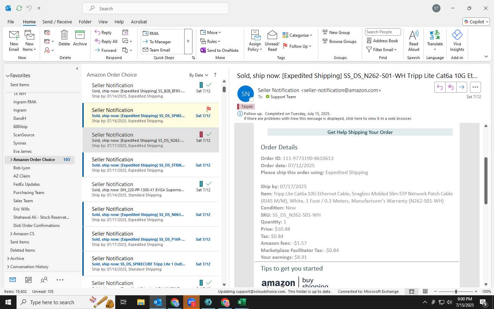The height and width of the screenshot is (309, 494).
Task: Click the Search People field
Action: (383, 32)
